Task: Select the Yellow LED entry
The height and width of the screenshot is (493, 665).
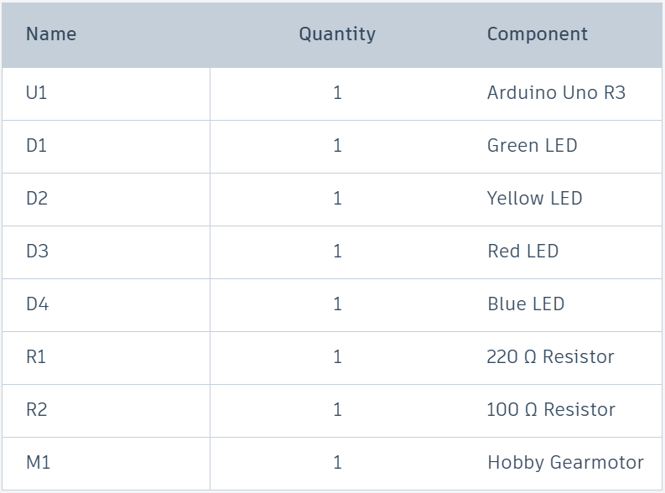Action: (534, 199)
